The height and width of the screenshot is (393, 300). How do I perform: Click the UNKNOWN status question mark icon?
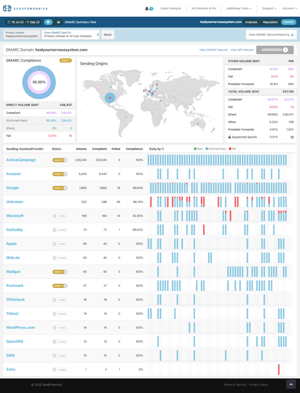click(285, 50)
